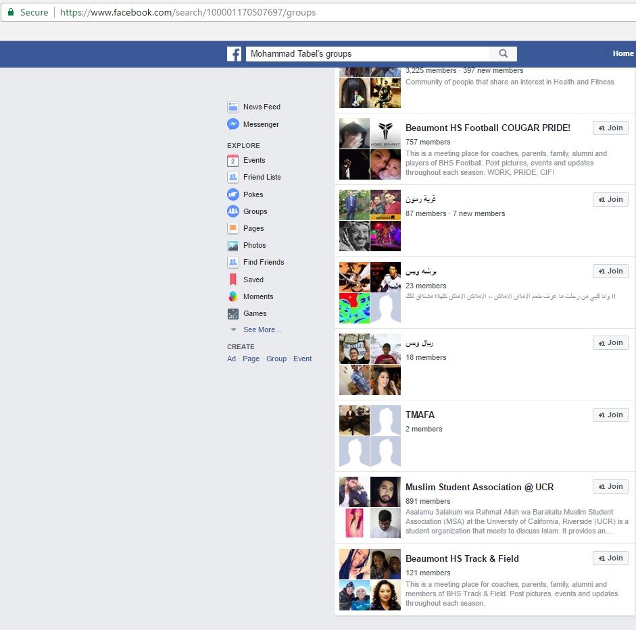View Pokes in the Explore sidebar
Screen dimensions: 636x630
(253, 194)
